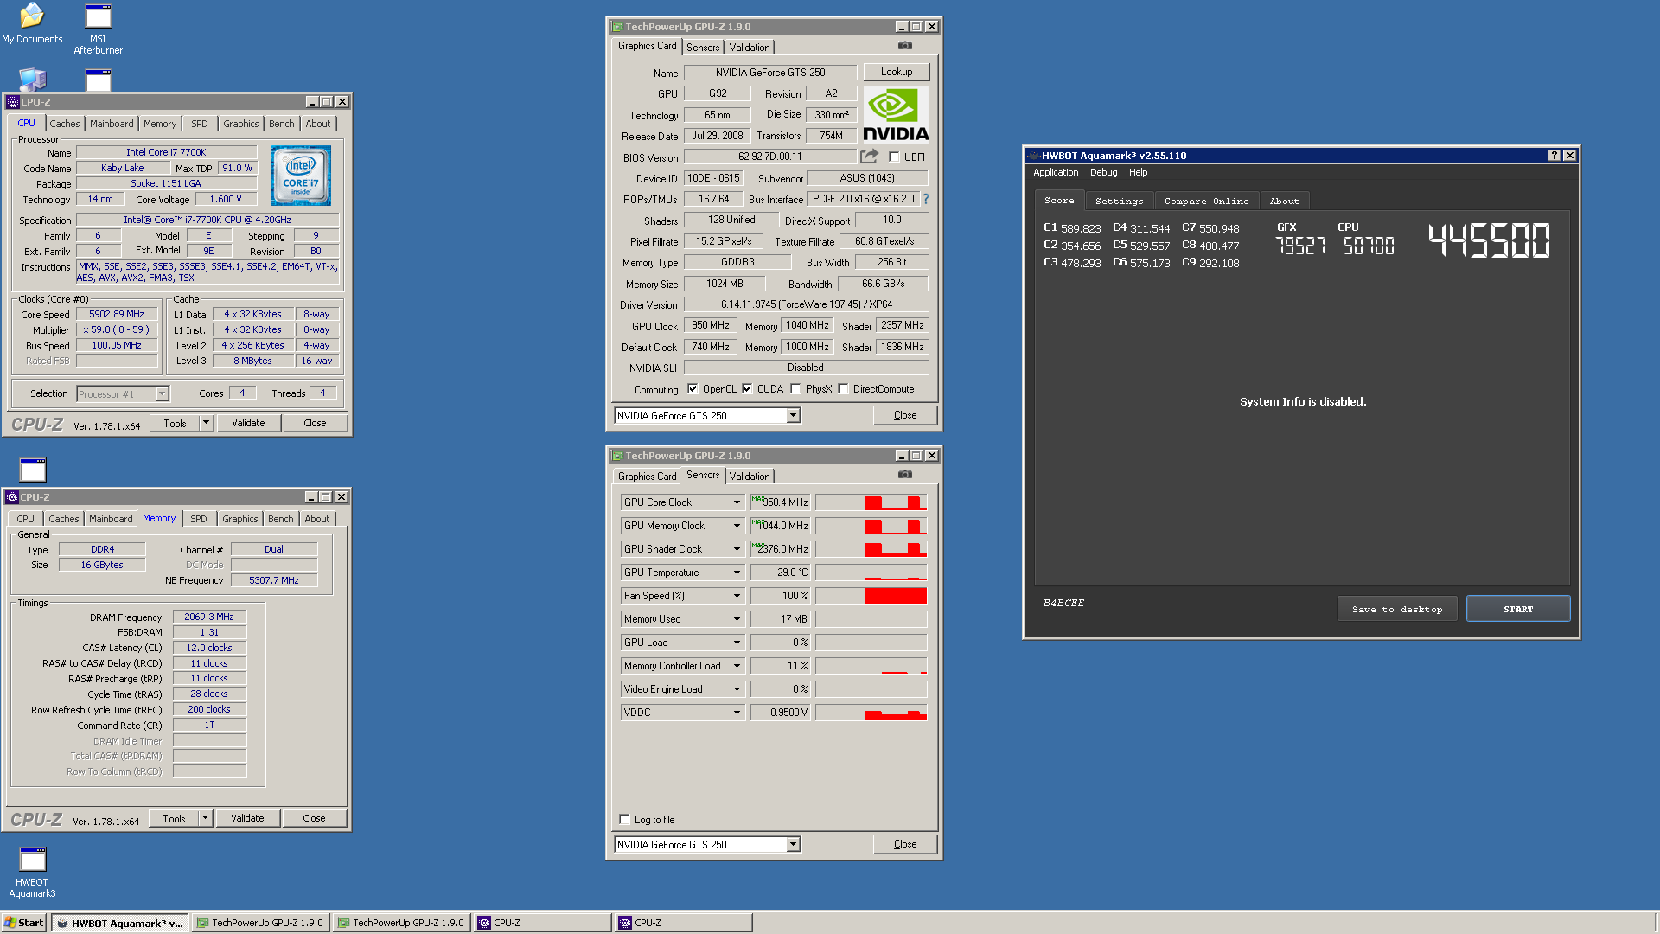Open MSI Afterburner desktop shortcut

98,29
